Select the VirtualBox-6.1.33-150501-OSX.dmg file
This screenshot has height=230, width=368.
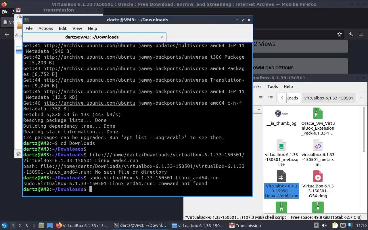point(318,184)
